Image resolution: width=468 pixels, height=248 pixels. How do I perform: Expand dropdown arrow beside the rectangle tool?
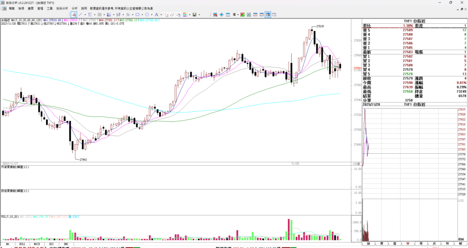click(142, 15)
